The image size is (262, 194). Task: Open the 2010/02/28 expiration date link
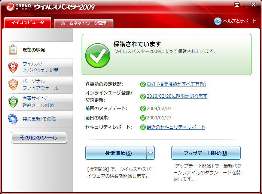177,96
